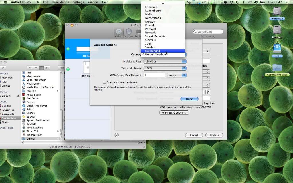Screen dimensions: 293x183
Task: Select Safari in the Finder list
Action: click(x=30, y=109)
